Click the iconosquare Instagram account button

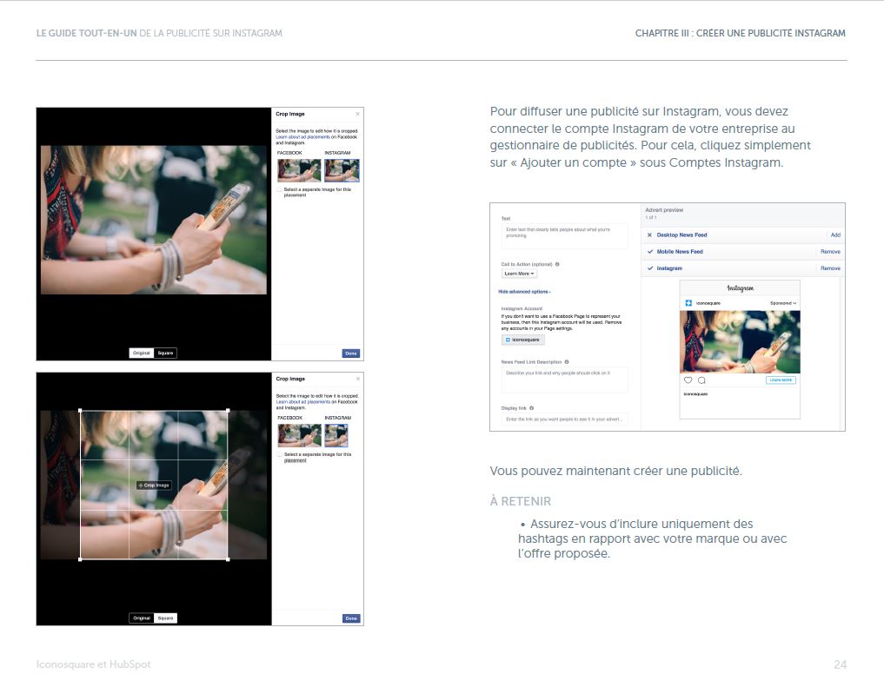pos(522,340)
